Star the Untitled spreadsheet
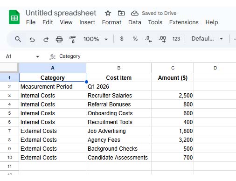236x181 pixels. click(108, 13)
